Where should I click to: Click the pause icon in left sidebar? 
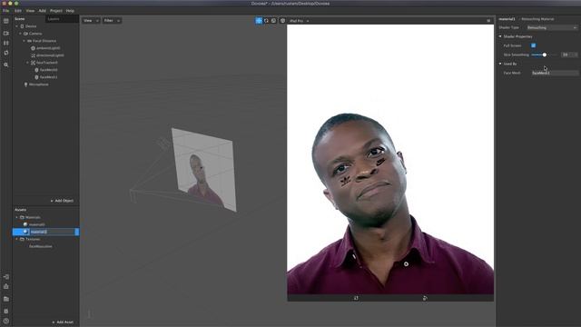click(x=6, y=43)
